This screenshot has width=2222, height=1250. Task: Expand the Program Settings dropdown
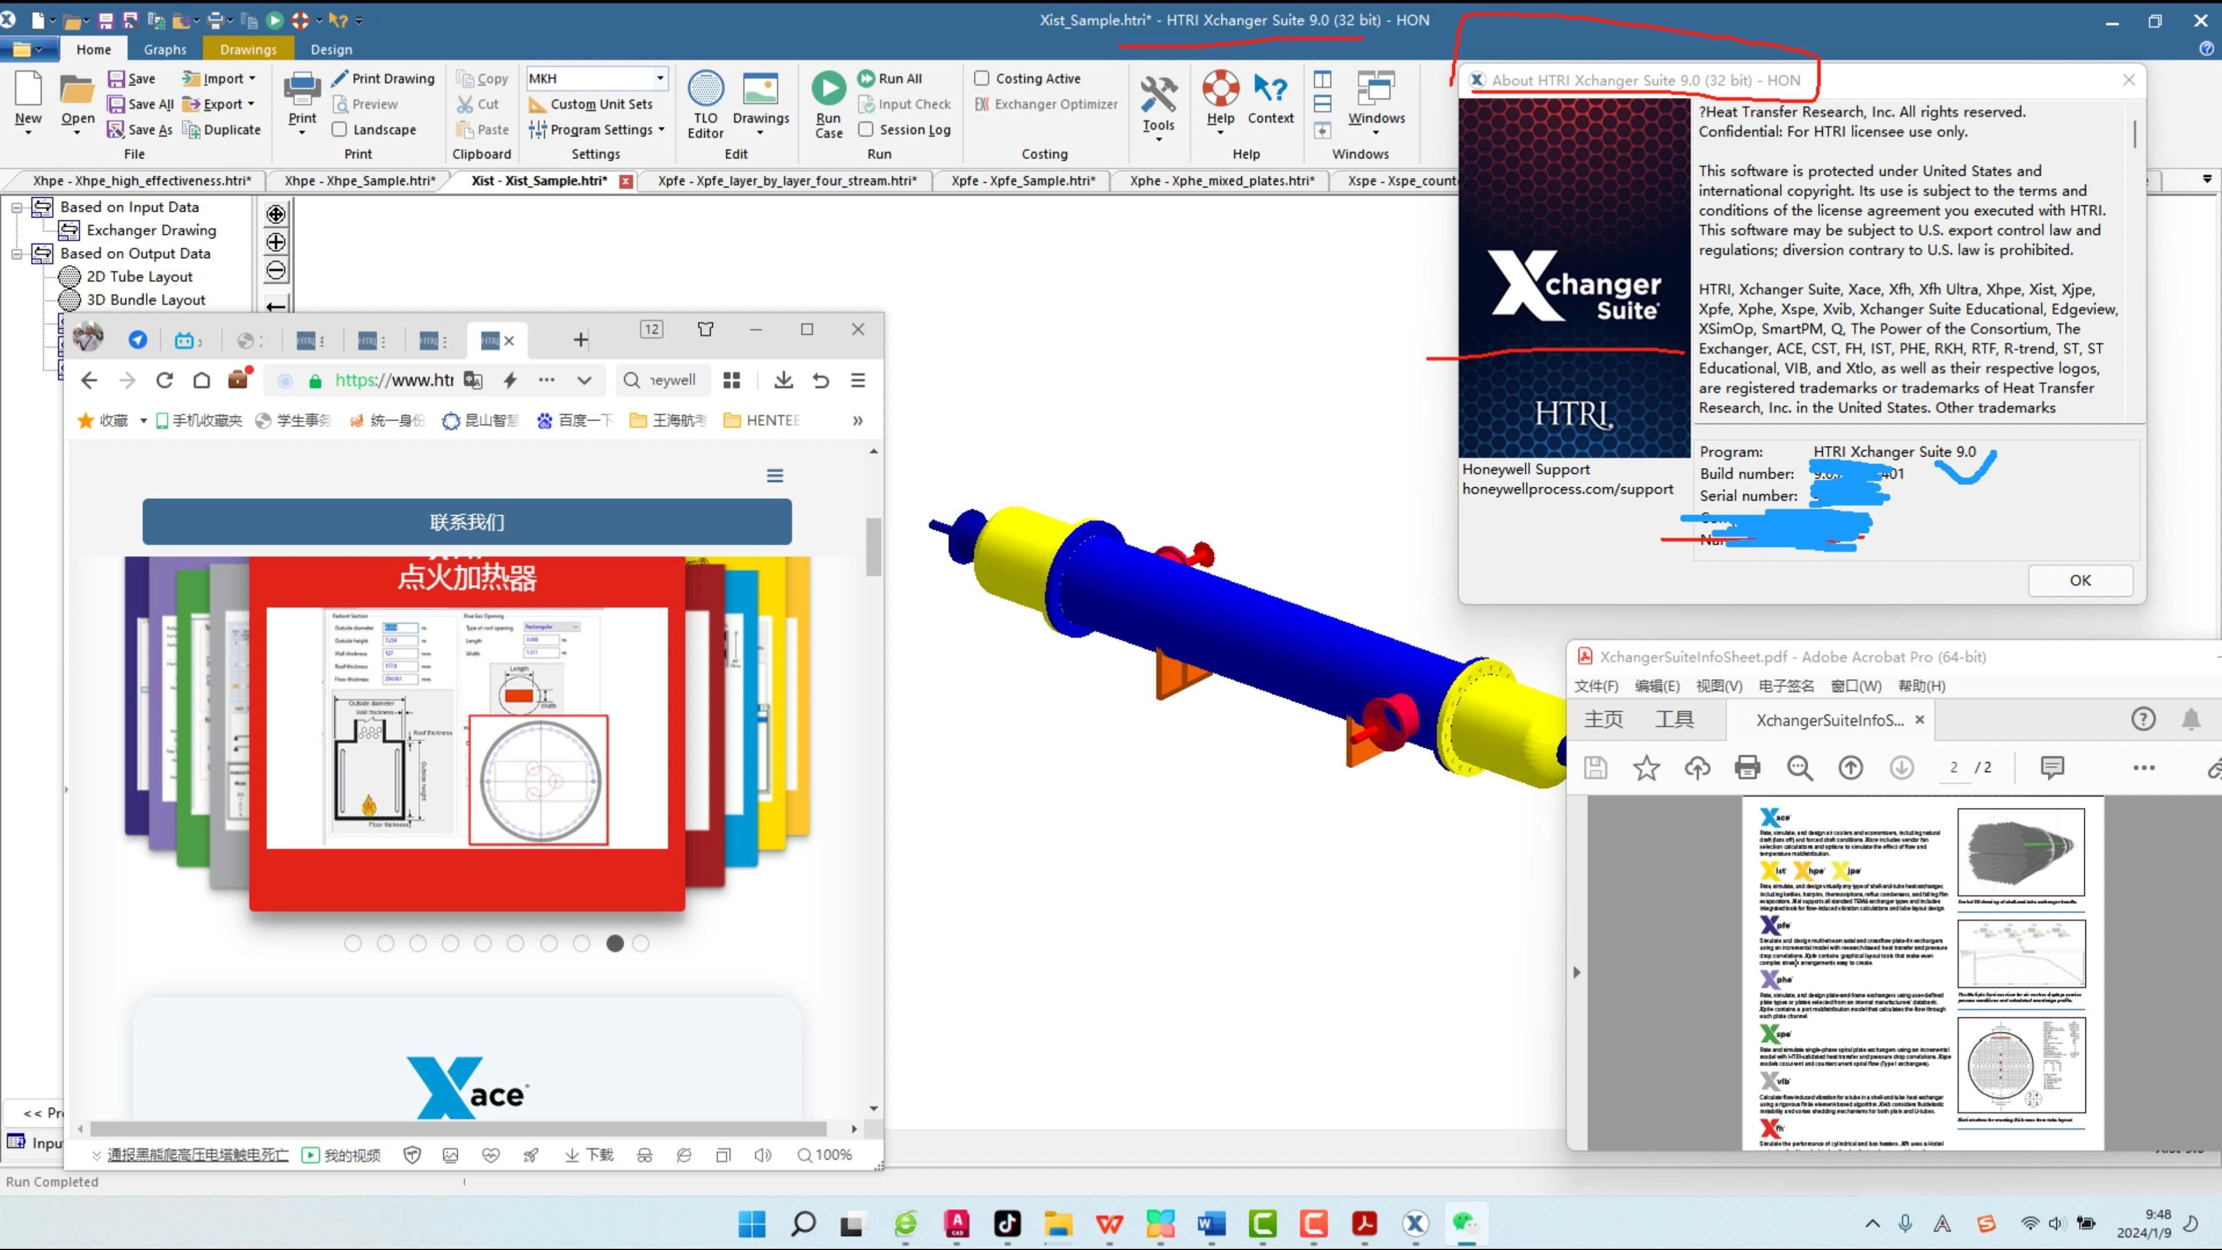[x=661, y=130]
